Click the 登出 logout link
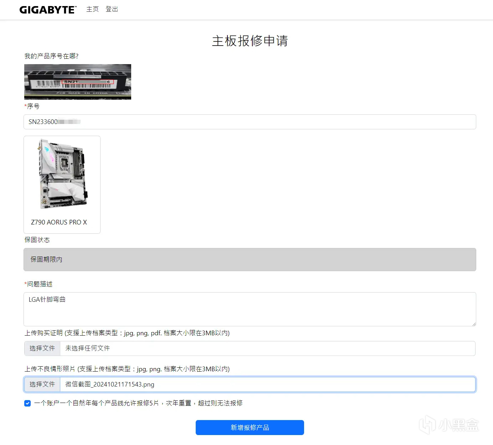Screen dimensions: 493x445 tap(112, 9)
